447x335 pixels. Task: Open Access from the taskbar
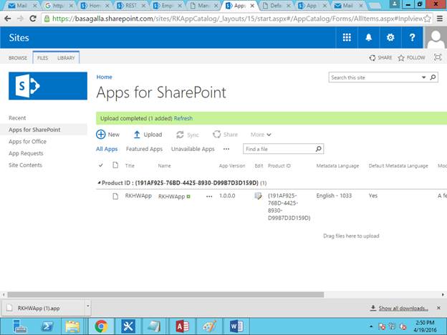point(182,326)
